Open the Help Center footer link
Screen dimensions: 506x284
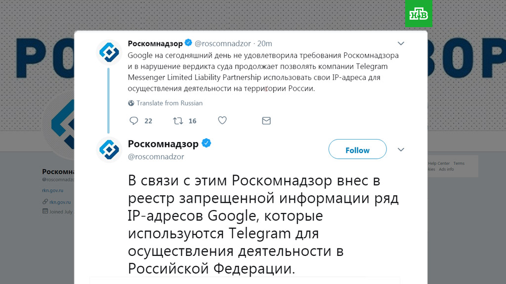439,163
